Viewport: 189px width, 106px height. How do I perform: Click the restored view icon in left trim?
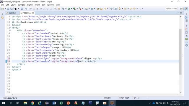coord(2,14)
